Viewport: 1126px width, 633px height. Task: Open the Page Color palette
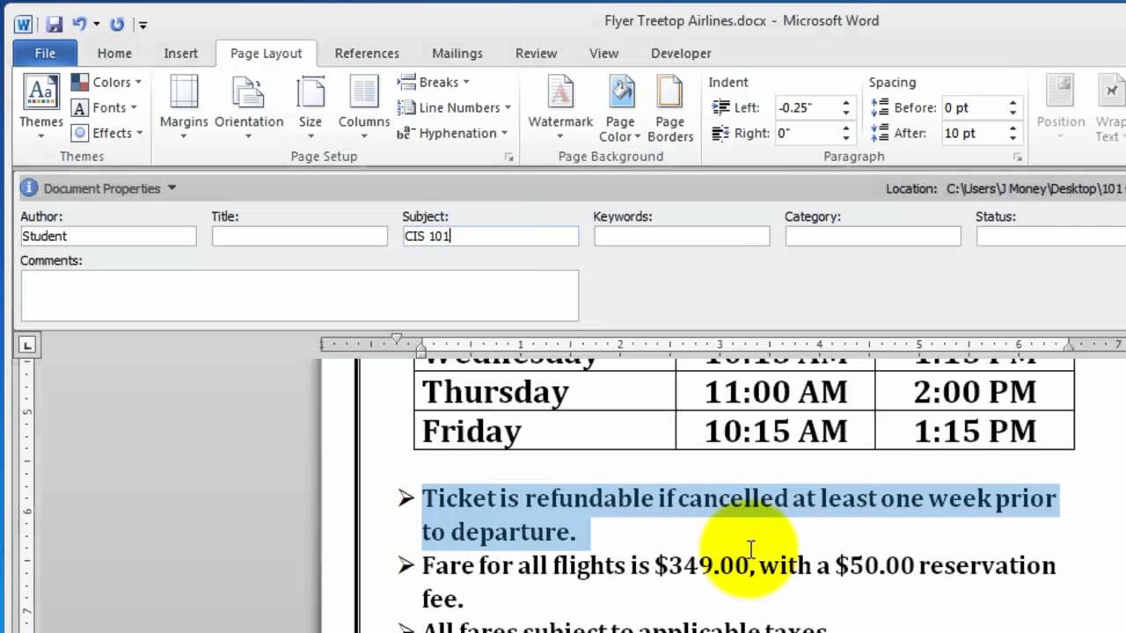620,106
